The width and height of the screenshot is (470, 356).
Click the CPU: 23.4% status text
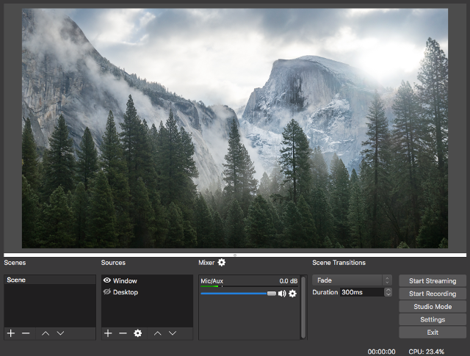coord(426,352)
